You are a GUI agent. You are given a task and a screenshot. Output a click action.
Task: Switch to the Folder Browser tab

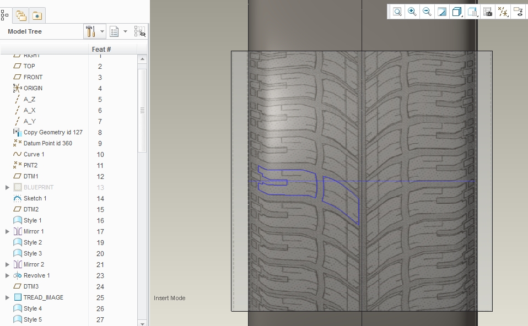coord(21,15)
